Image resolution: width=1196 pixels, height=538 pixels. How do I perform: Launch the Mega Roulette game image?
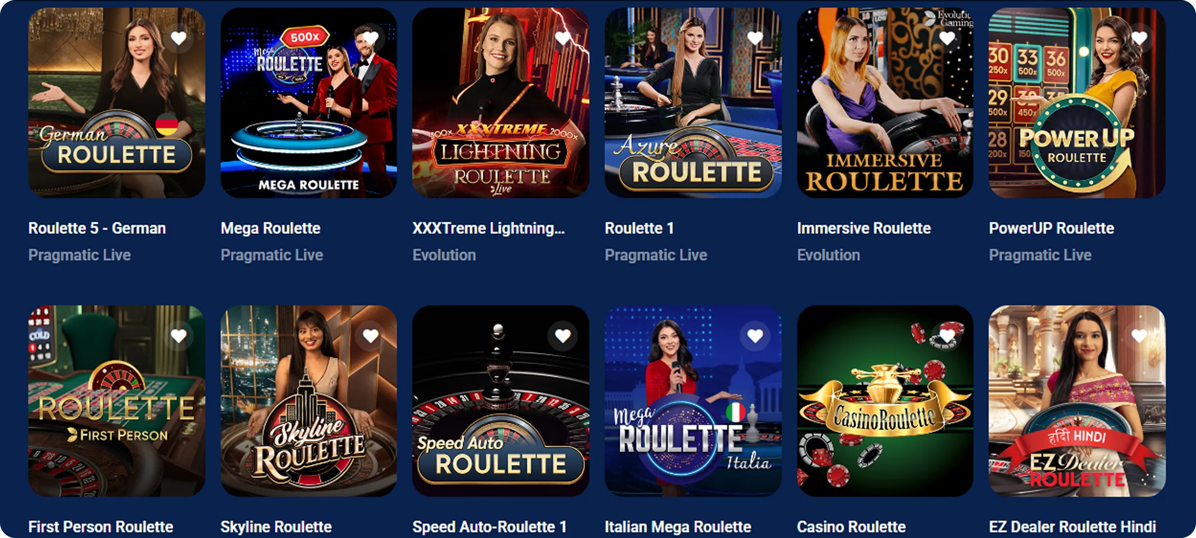point(309,103)
